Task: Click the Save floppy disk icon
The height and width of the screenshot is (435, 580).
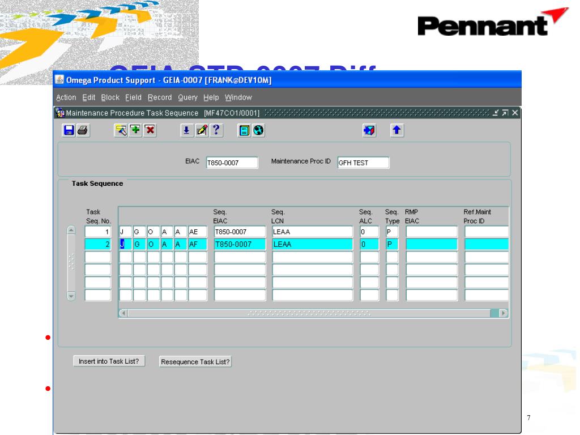Action: (69, 130)
